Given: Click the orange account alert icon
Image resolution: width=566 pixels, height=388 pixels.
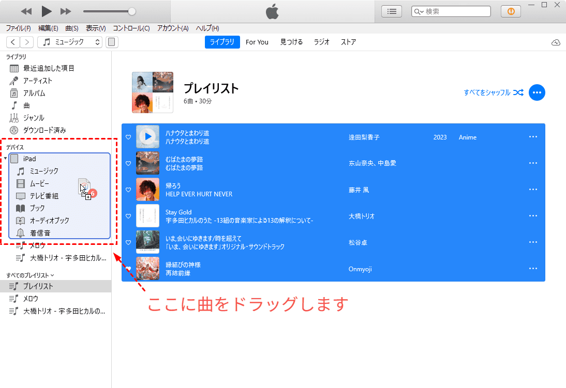Looking at the screenshot, I should click(511, 11).
